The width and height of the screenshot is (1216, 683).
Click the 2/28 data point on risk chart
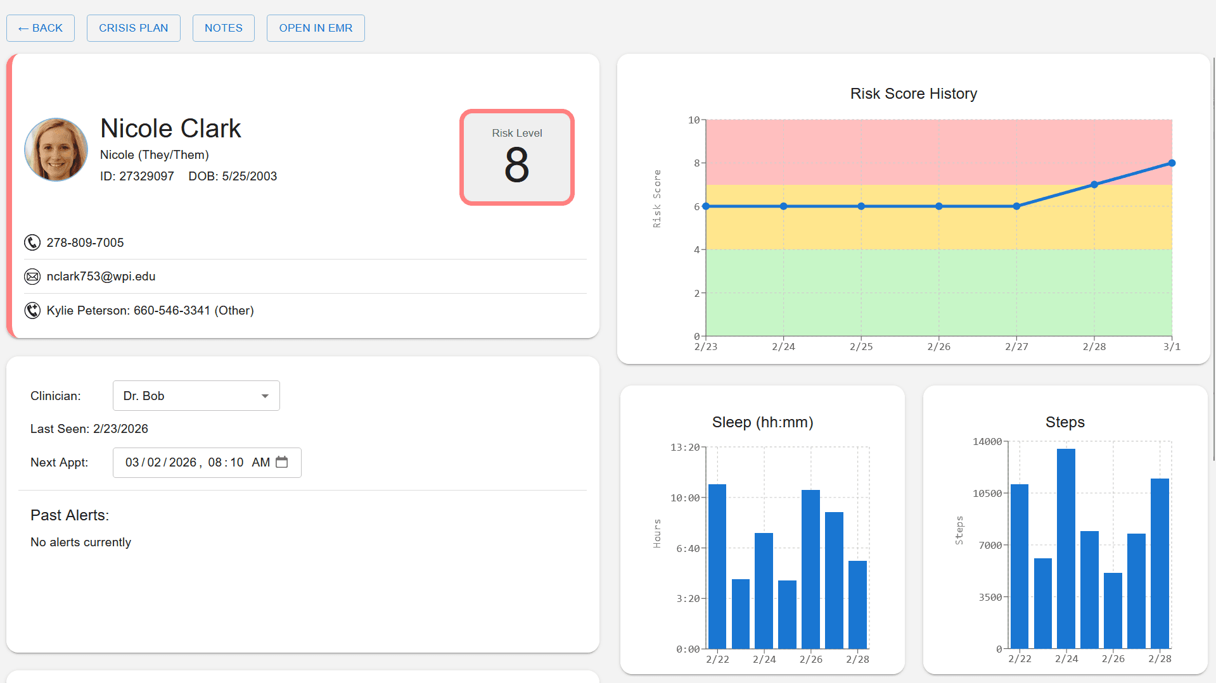tap(1094, 185)
